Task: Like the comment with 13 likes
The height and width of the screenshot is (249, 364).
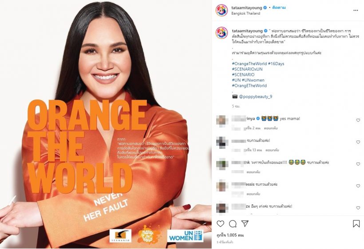Action: (358, 142)
